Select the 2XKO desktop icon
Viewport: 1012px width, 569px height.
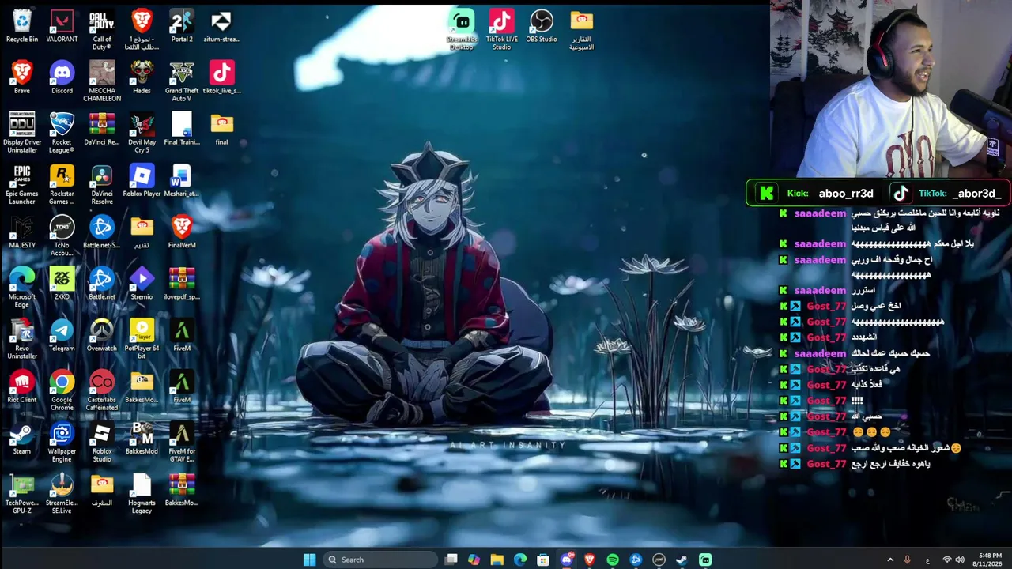point(62,283)
